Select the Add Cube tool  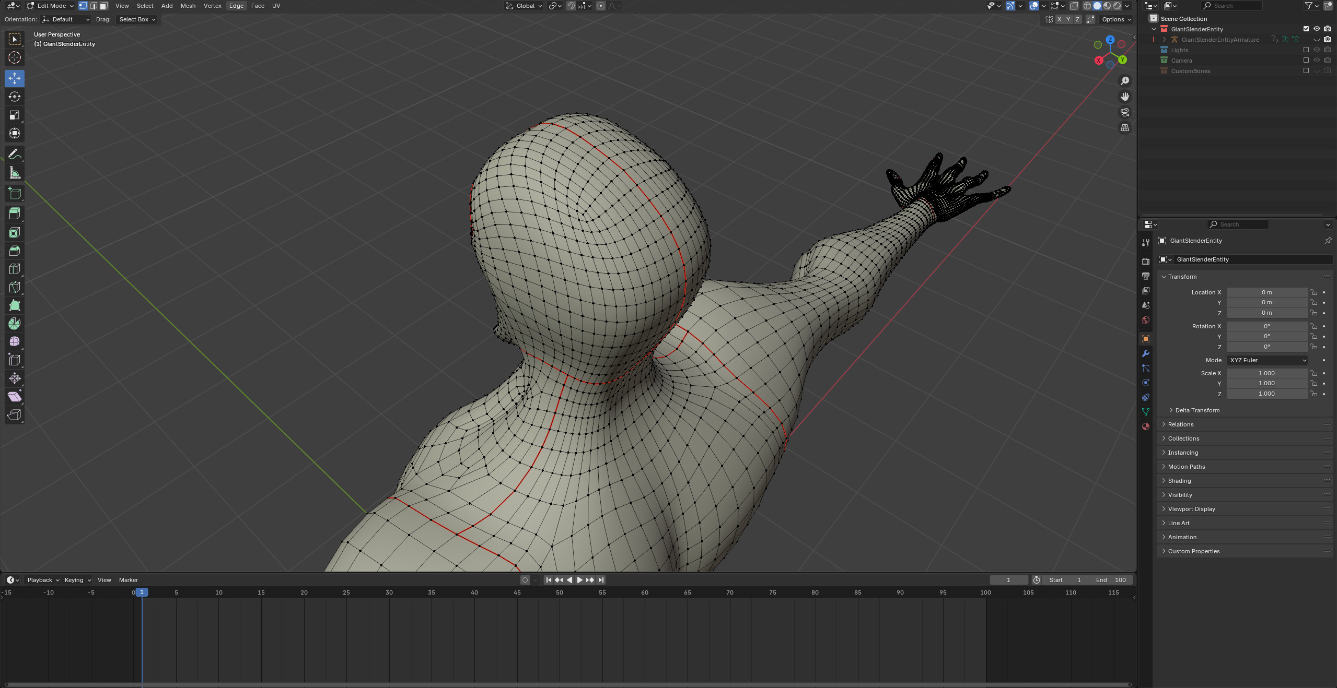coord(15,194)
